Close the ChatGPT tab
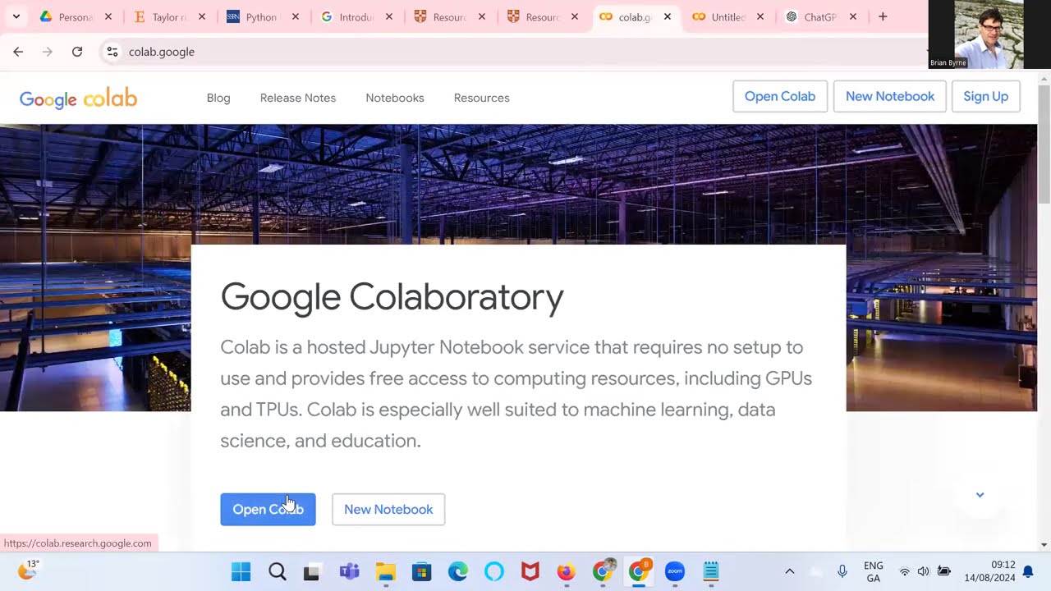1051x591 pixels. (x=853, y=16)
